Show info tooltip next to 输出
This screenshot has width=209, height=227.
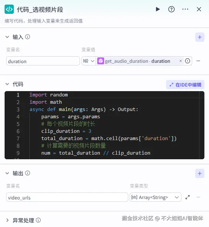(x=28, y=173)
